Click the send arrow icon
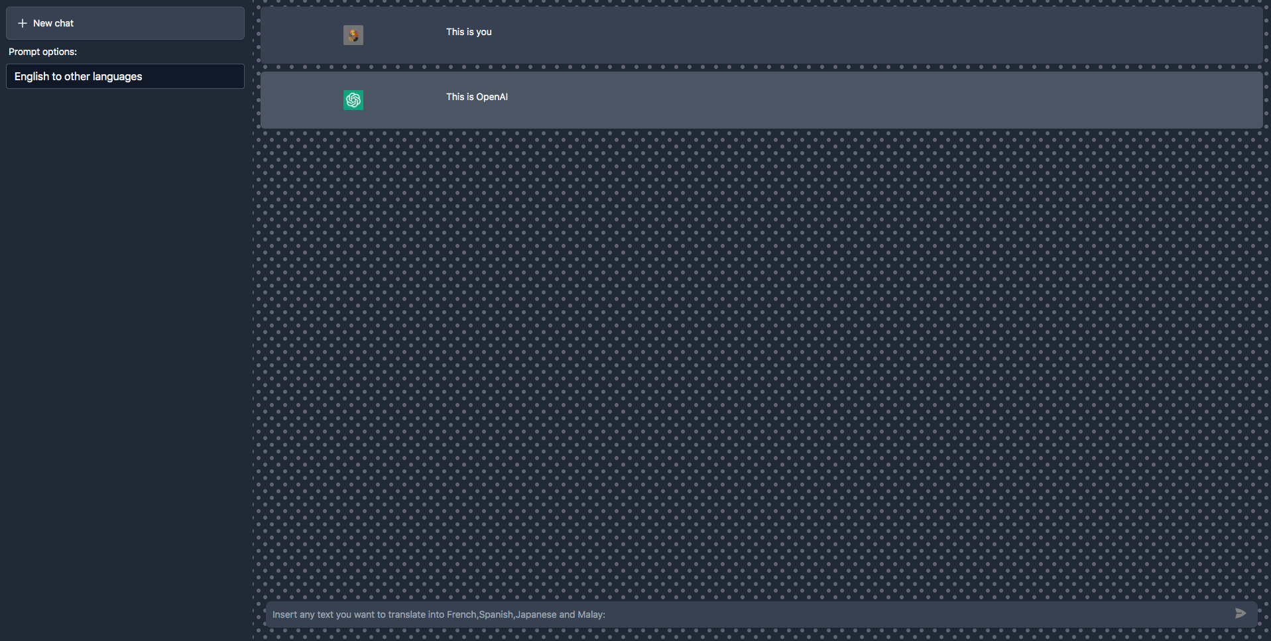 [x=1241, y=614]
